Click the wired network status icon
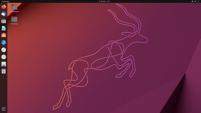 point(193,1)
